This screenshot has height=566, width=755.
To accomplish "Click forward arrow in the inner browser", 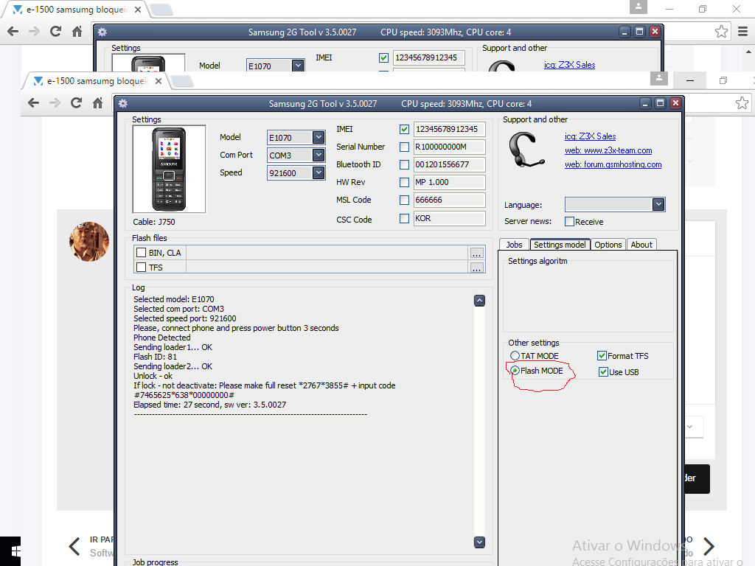I will pyautogui.click(x=55, y=102).
